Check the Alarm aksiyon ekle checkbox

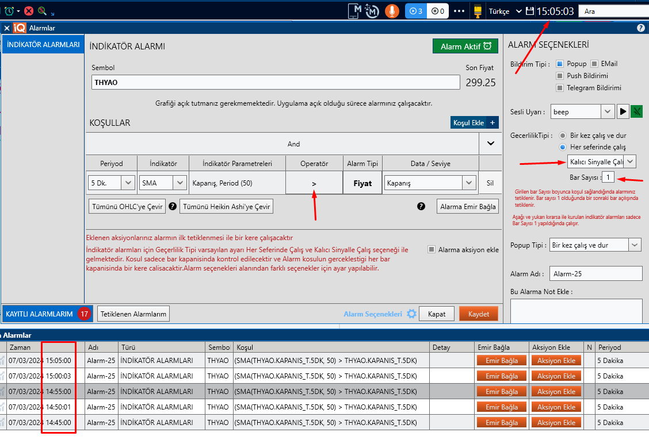[x=432, y=250]
